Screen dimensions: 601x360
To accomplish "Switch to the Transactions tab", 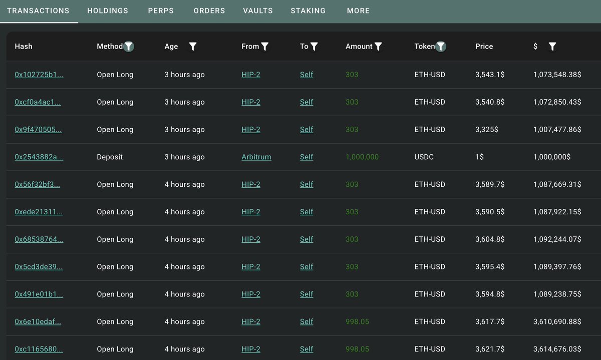I will coord(39,11).
